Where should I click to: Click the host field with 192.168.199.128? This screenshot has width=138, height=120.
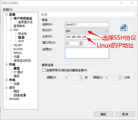(87, 37)
